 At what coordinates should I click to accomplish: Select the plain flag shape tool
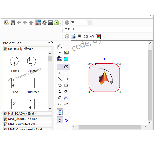60,104
